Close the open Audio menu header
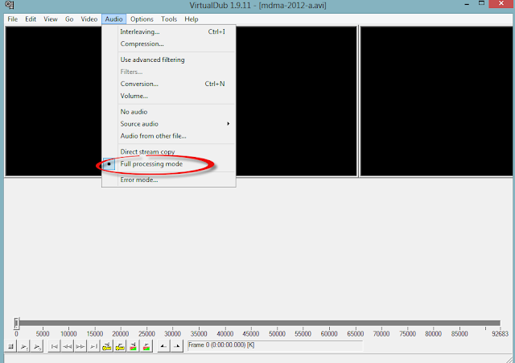The image size is (515, 363). pyautogui.click(x=113, y=19)
